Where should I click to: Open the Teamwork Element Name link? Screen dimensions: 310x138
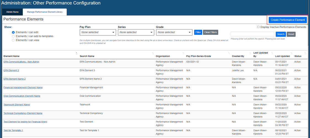pyautogui.click(x=17, y=105)
